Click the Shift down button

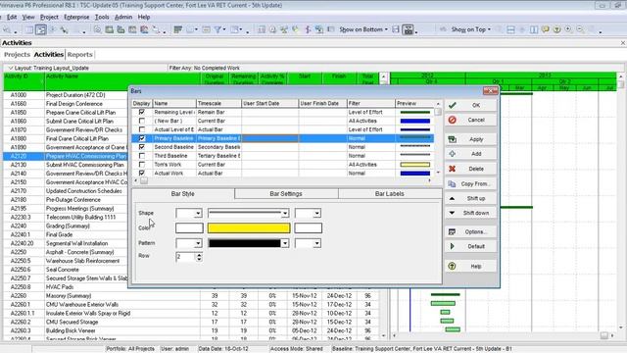tap(470, 213)
